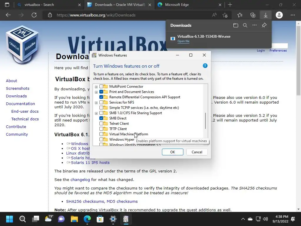Open Preferences link on VirtualBox page
This screenshot has width=301, height=226.
278,50
